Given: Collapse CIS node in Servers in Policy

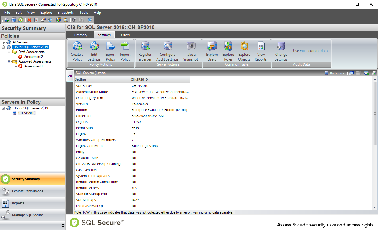Looking at the screenshot, I should (x=4, y=108).
